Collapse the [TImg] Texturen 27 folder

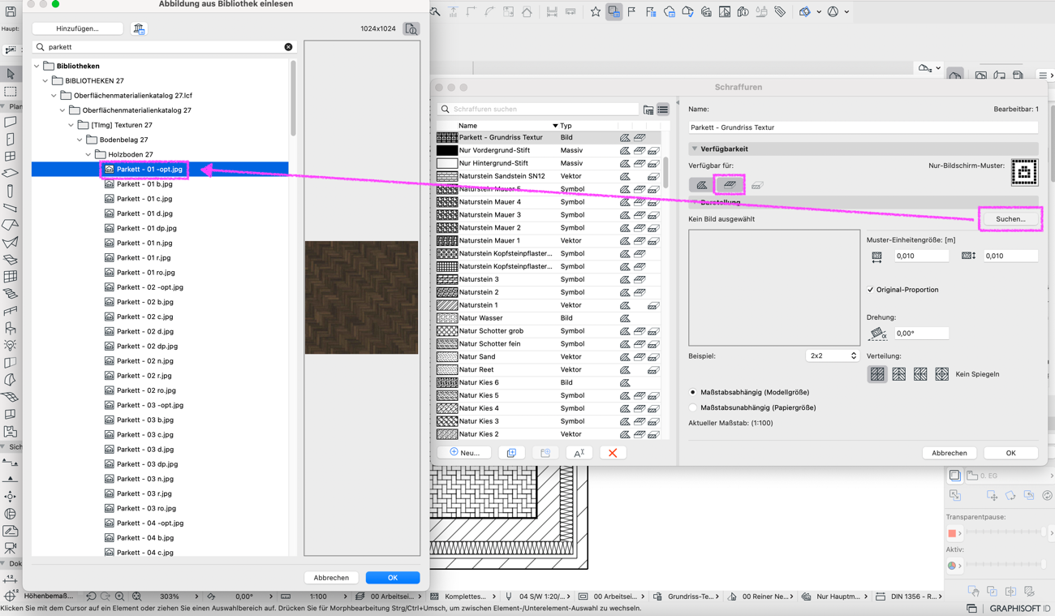[x=71, y=125]
